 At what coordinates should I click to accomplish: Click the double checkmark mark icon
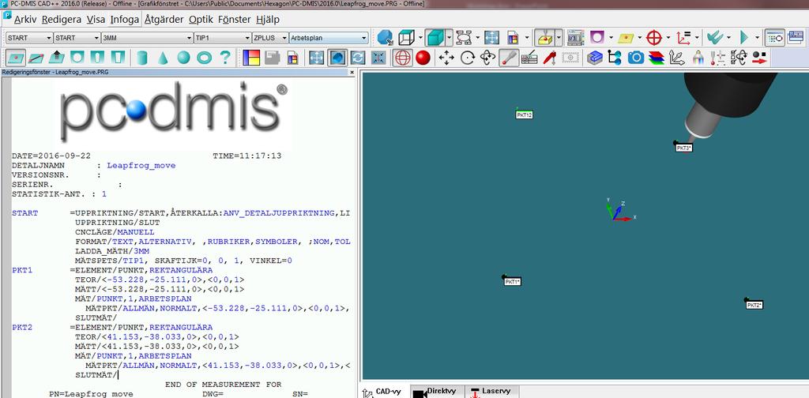(714, 38)
